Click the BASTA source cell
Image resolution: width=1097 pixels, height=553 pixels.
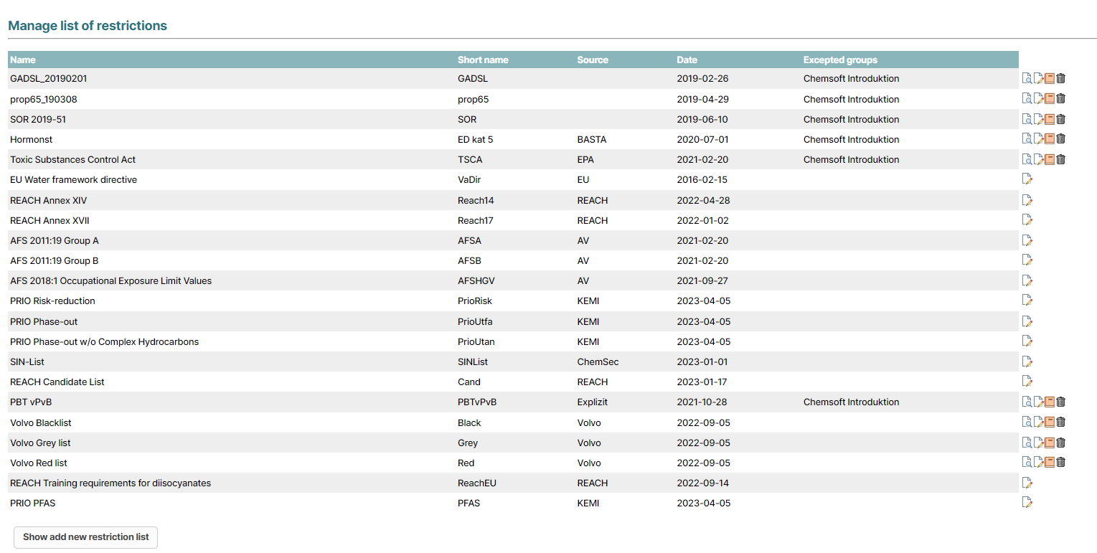pos(592,139)
